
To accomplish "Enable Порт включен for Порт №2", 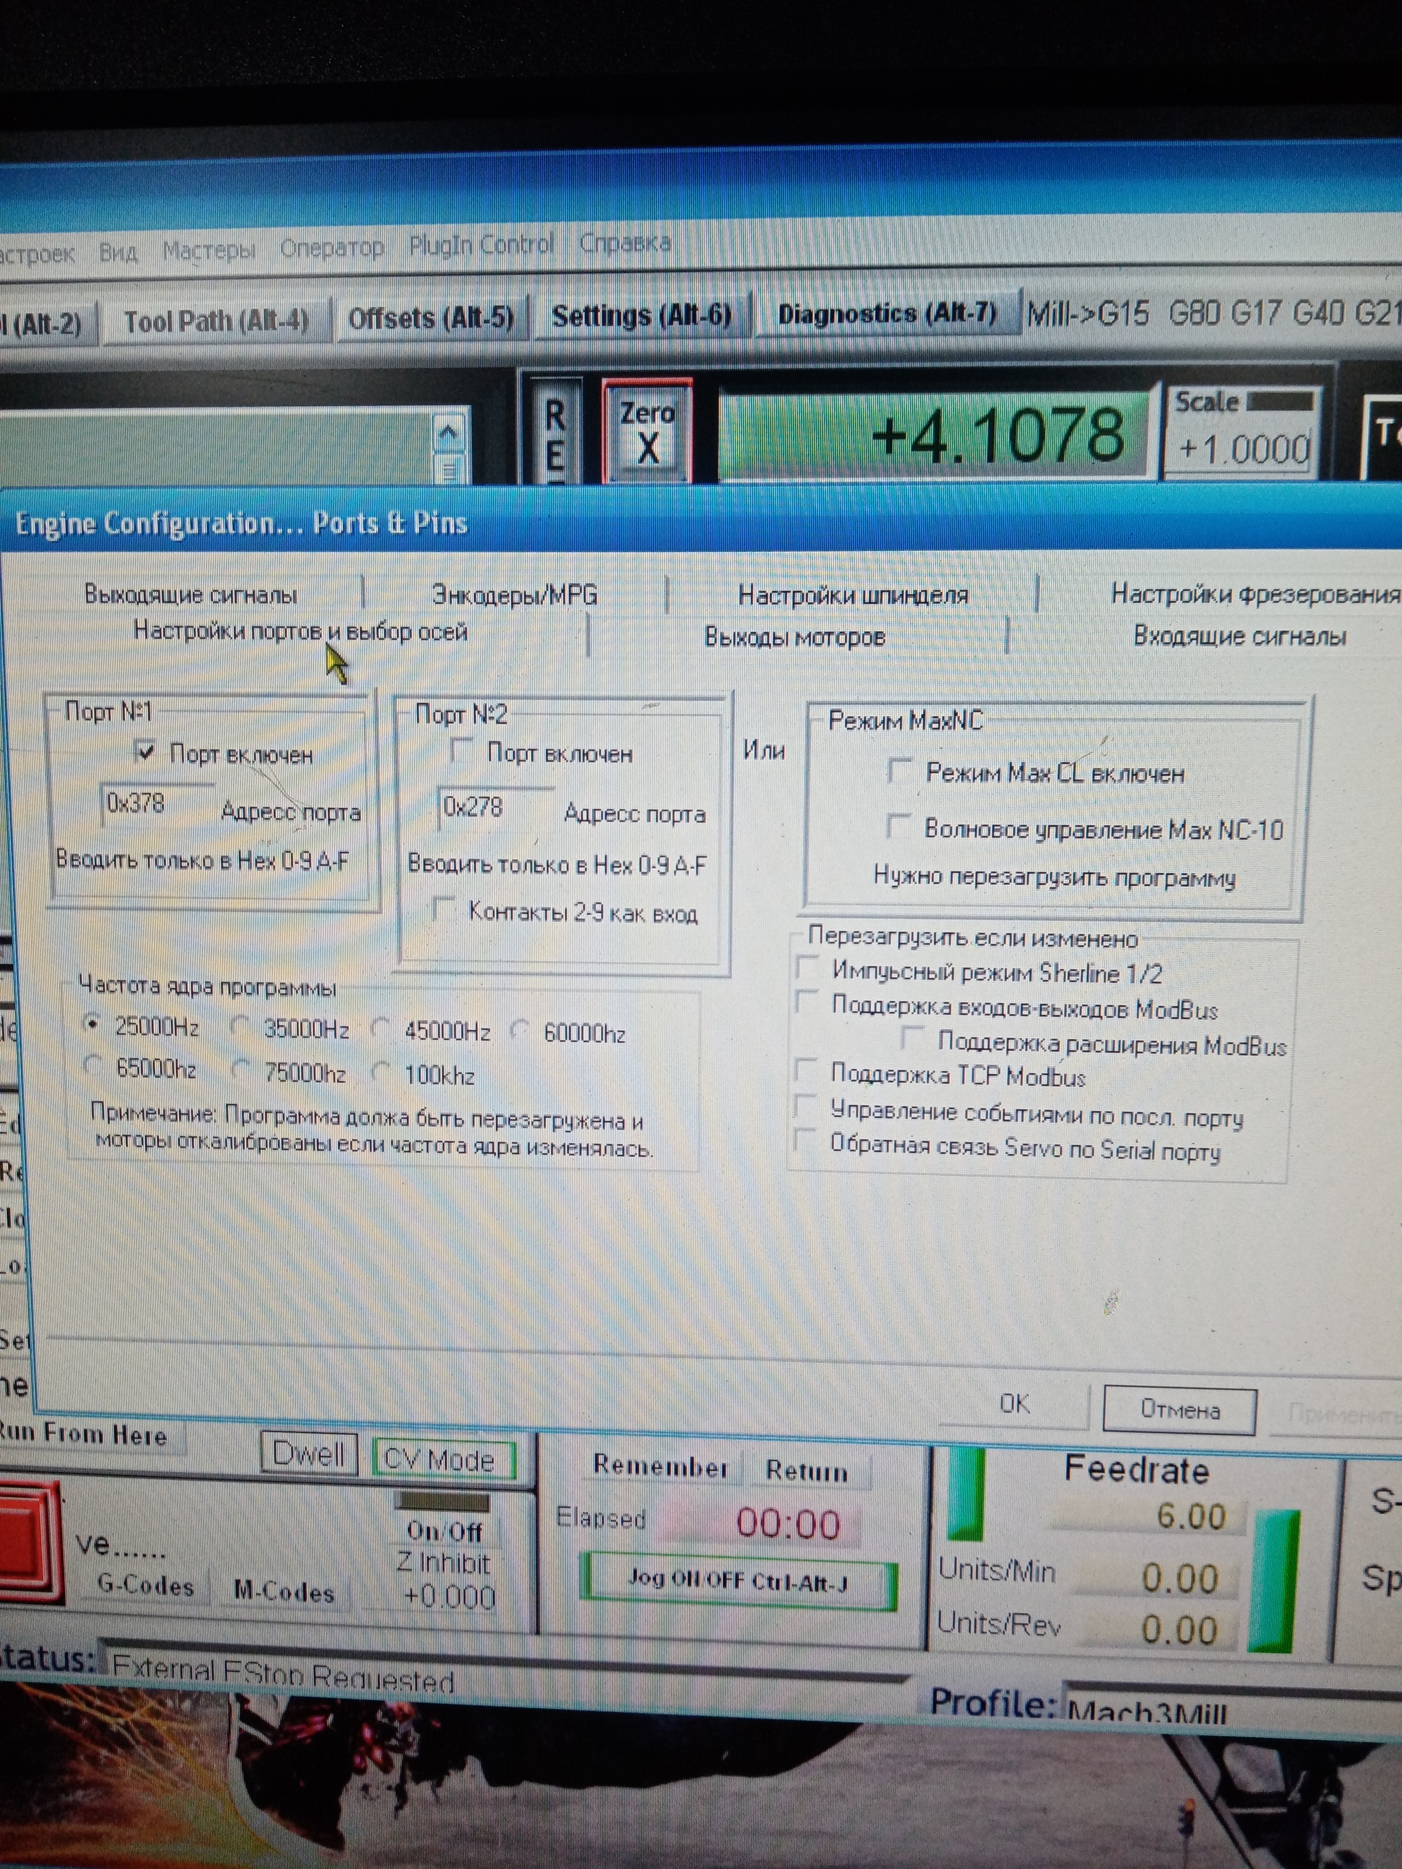I will [x=461, y=749].
